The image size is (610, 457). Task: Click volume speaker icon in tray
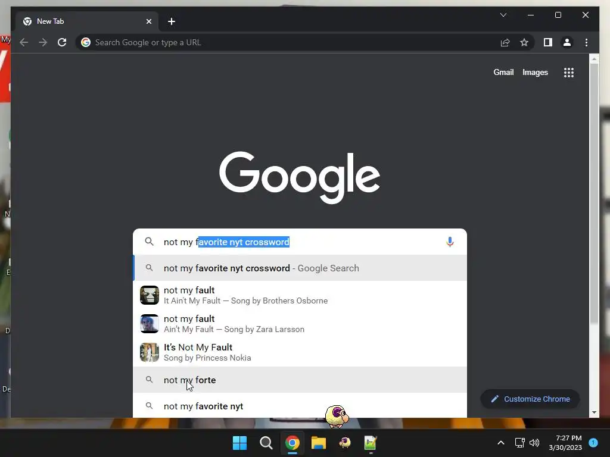point(534,443)
